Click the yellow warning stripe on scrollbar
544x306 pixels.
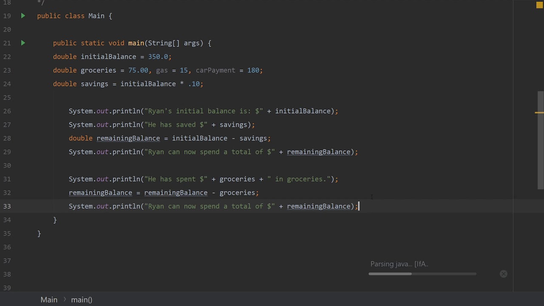click(539, 113)
